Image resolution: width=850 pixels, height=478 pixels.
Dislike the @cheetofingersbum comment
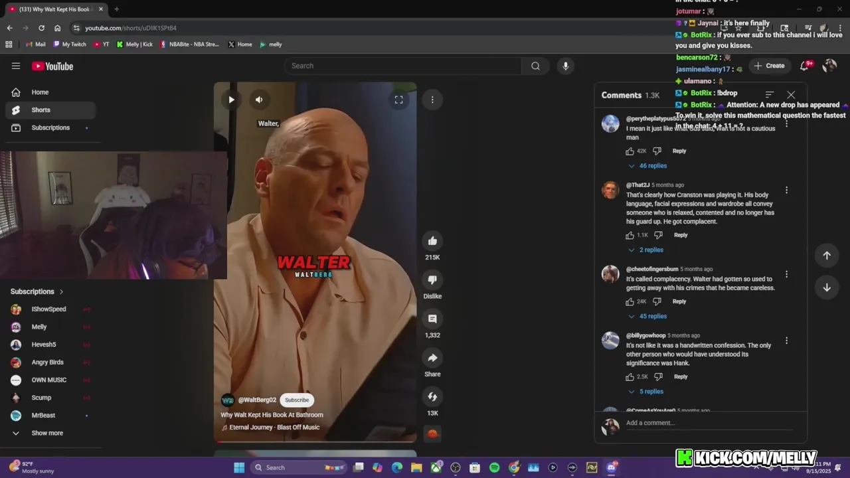coord(657,301)
